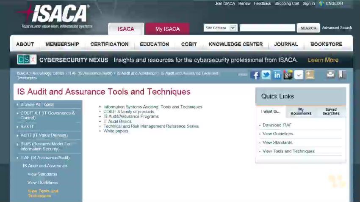The width and height of the screenshot is (360, 202).
Task: Expand Val IT (IT Value Delivery) item
Action: point(17,136)
